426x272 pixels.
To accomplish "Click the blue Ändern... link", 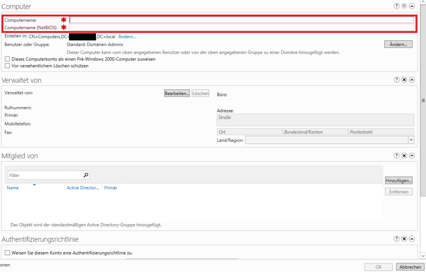I will 127,37.
